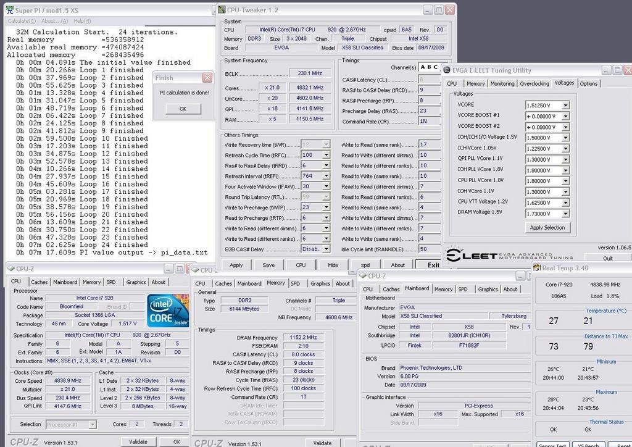This screenshot has height=447, width=632.
Task: Open the Calculate menu in Super PI
Action: click(22, 21)
